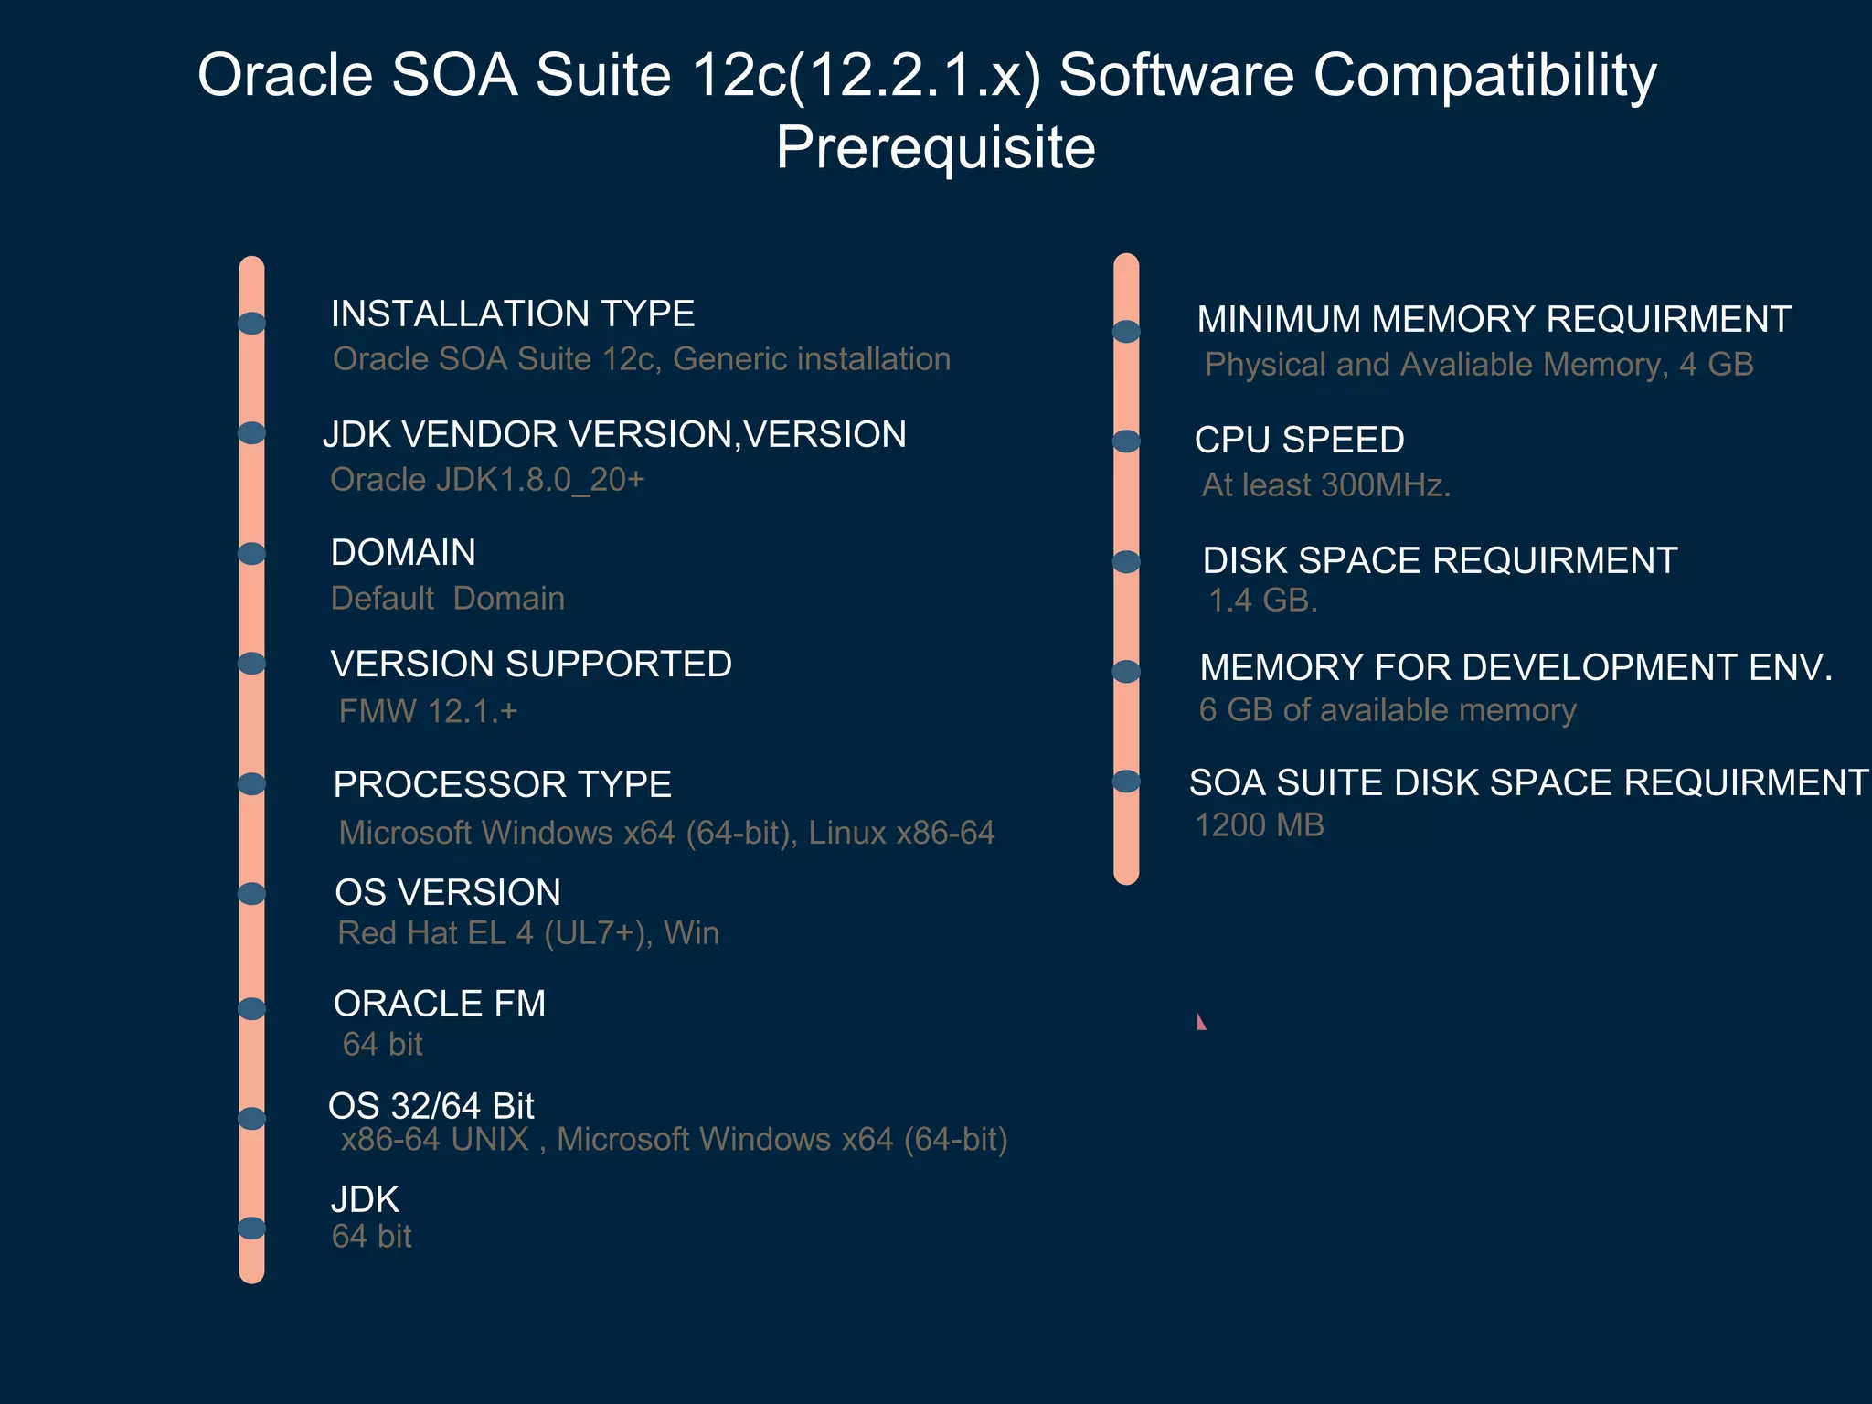Screen dimensions: 1872x1404
Task: Click the slide title 'Oracle SOA Suite 12c(12.2.1.x) Software Compatibility Prerequisite'
Action: 930,111
